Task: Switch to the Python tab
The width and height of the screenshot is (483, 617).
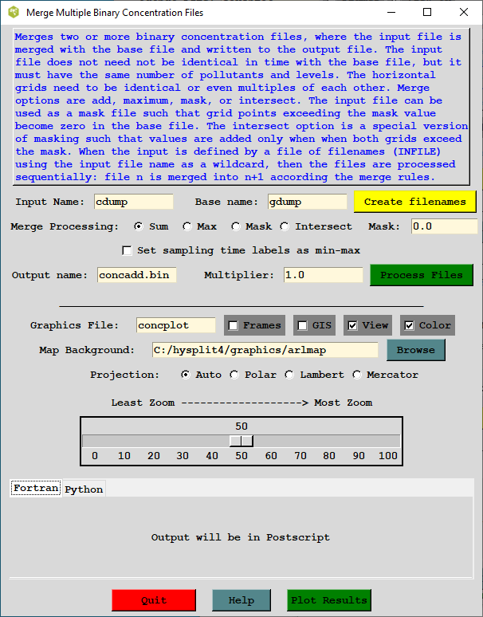Action: click(84, 489)
